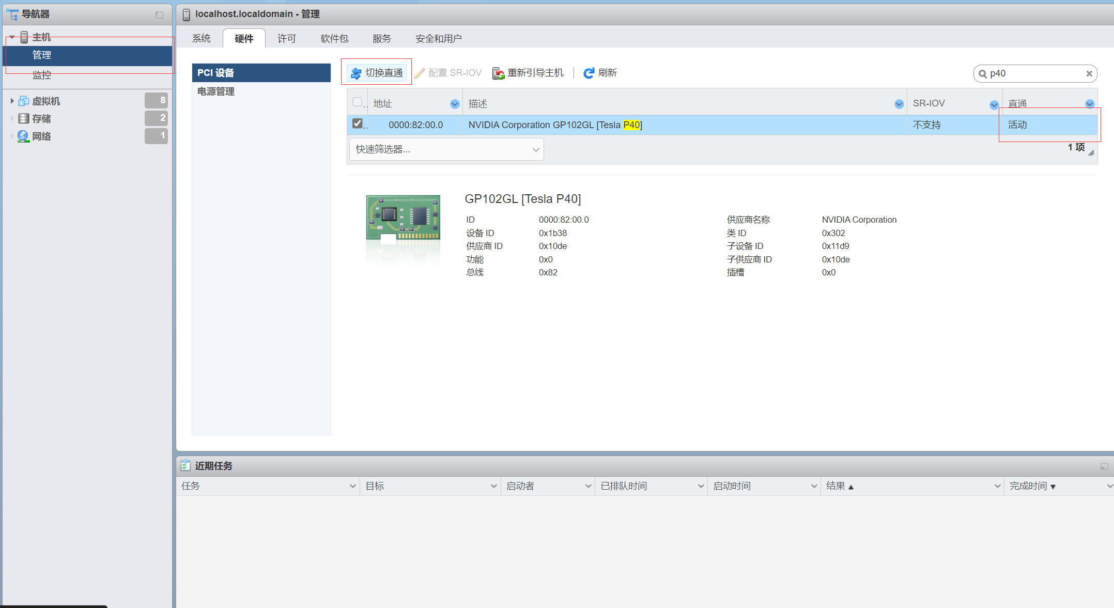Collapse the Host (主机) tree node
This screenshot has height=608, width=1114.
(x=12, y=37)
